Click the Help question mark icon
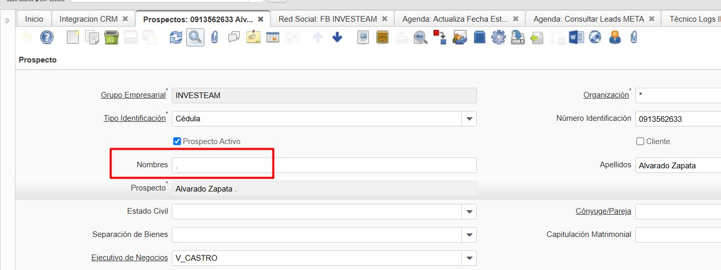 (47, 37)
